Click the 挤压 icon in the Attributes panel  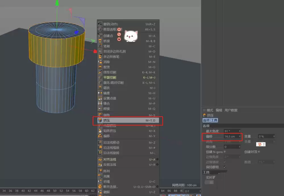(x=204, y=115)
